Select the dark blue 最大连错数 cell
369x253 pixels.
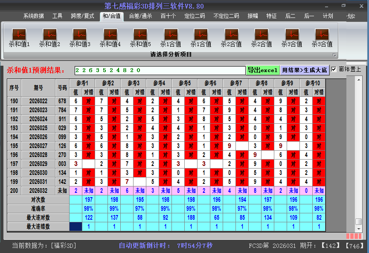coord(76,227)
